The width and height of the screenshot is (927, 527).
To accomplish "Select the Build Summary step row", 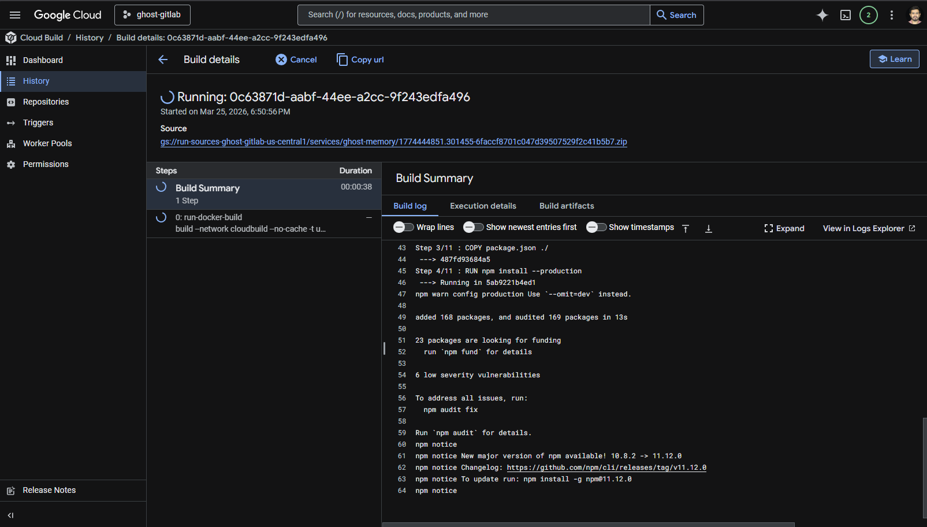I will click(x=264, y=194).
